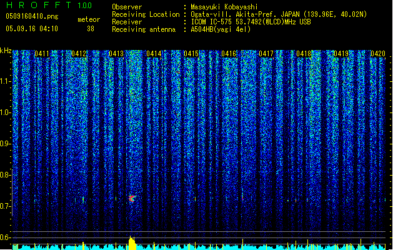Viewport: 393px width, 250px height.
Task: Select the file name 0509160410.png
Action: [32, 16]
